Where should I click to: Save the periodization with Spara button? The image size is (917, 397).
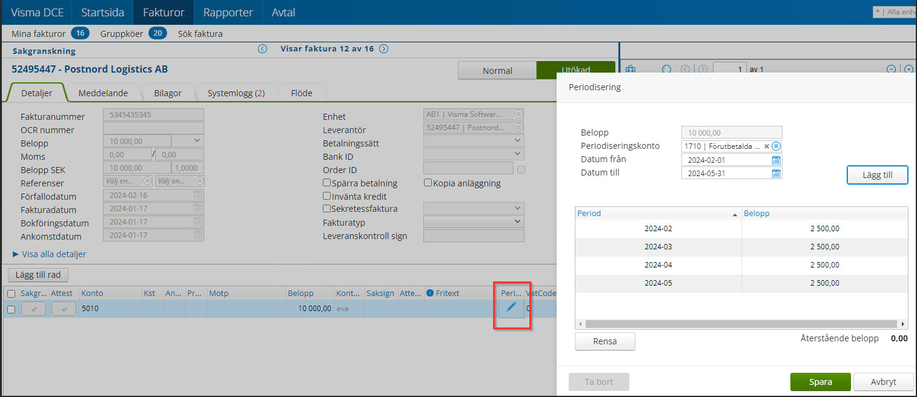point(820,381)
